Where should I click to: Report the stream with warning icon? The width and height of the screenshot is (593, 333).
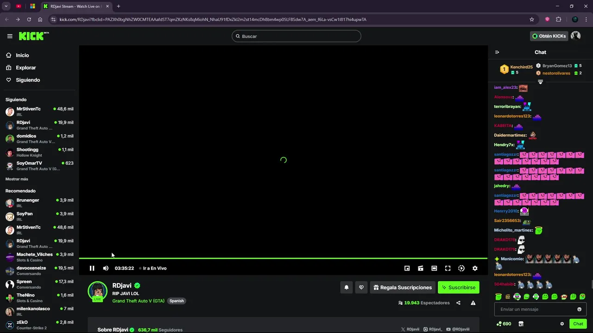pyautogui.click(x=473, y=303)
